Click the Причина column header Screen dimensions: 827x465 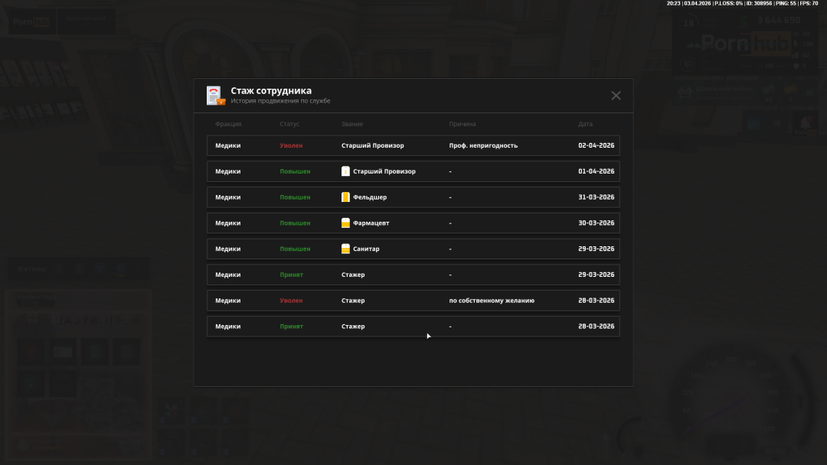tap(463, 124)
